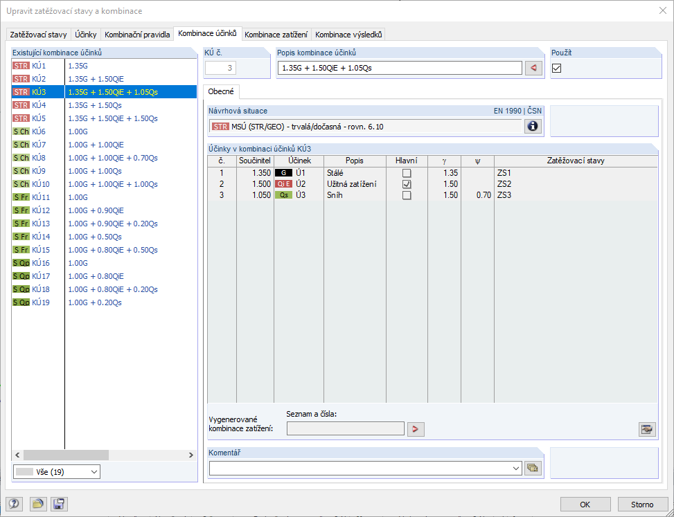Select combination KÚ18 1.00G + 0.80QiE + 0.20Qs
The image size is (674, 517).
[104, 289]
